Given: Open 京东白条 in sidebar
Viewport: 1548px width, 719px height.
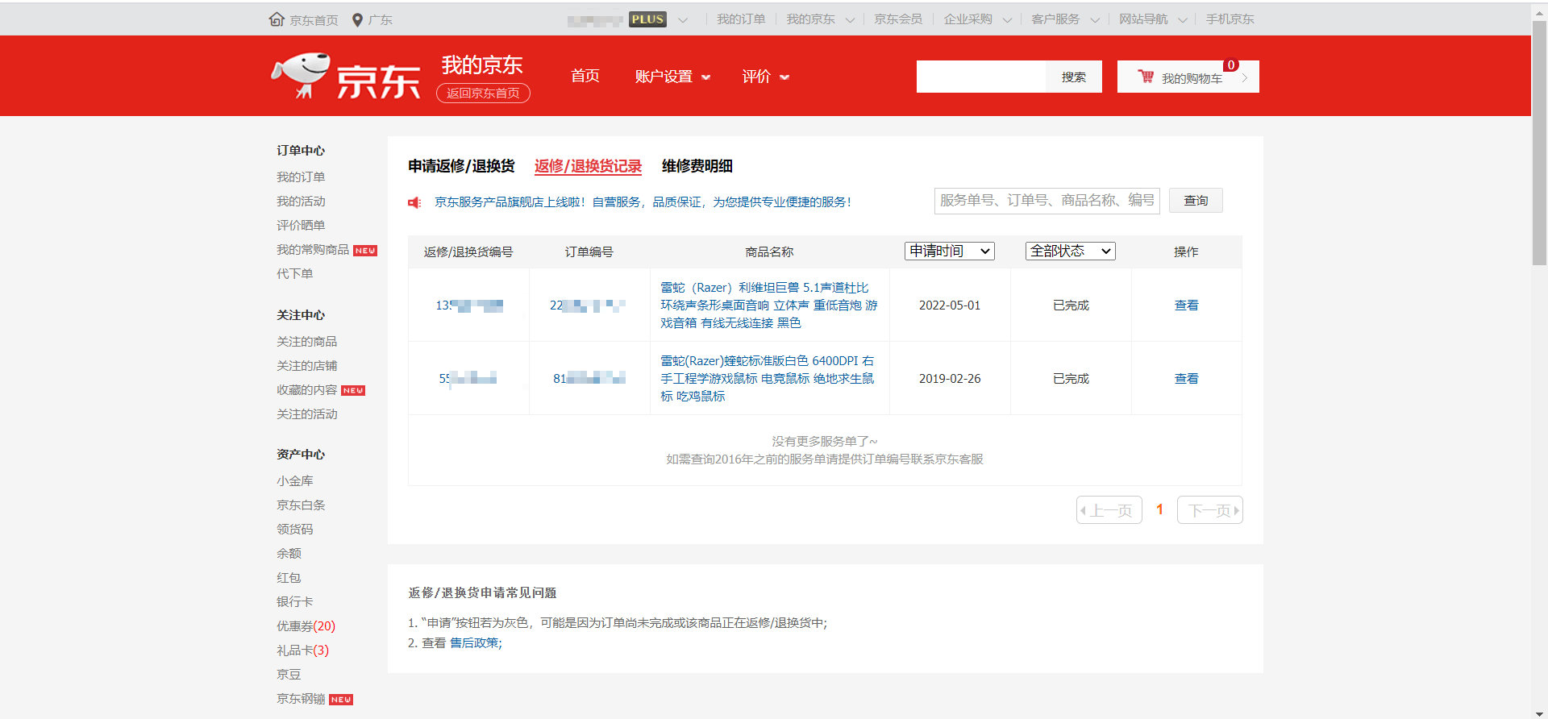Looking at the screenshot, I should (x=301, y=505).
